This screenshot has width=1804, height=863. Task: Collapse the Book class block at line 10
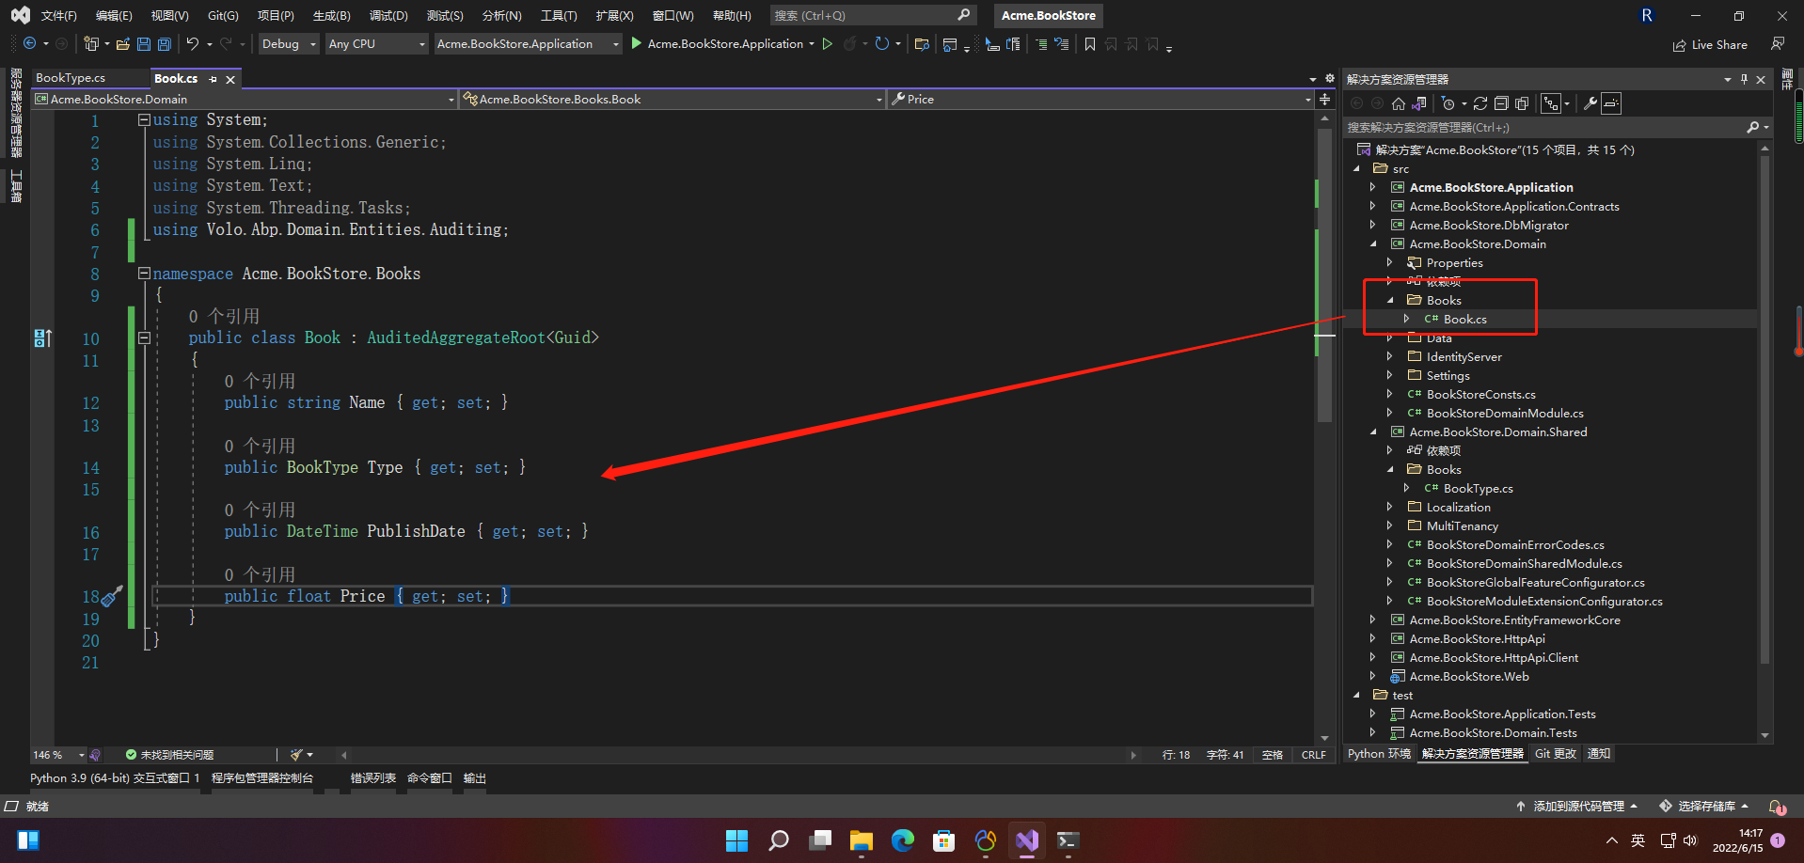(x=144, y=337)
